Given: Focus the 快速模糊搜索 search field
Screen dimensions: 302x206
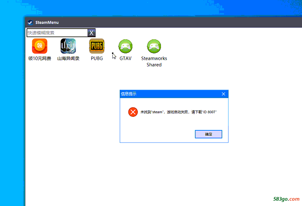Looking at the screenshot, I should click(57, 33).
